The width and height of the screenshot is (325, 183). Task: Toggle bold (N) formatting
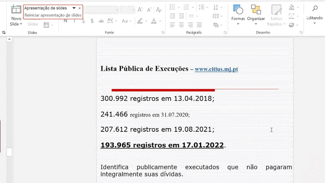66,21
